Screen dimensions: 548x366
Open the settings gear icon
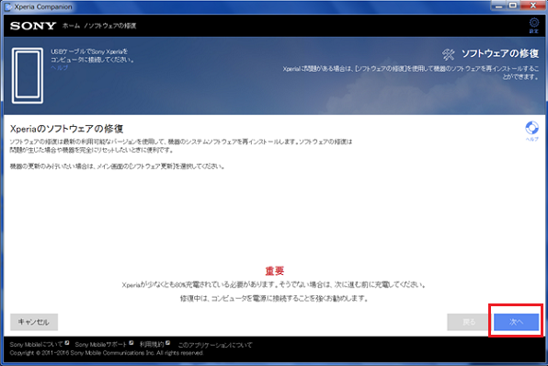[533, 23]
